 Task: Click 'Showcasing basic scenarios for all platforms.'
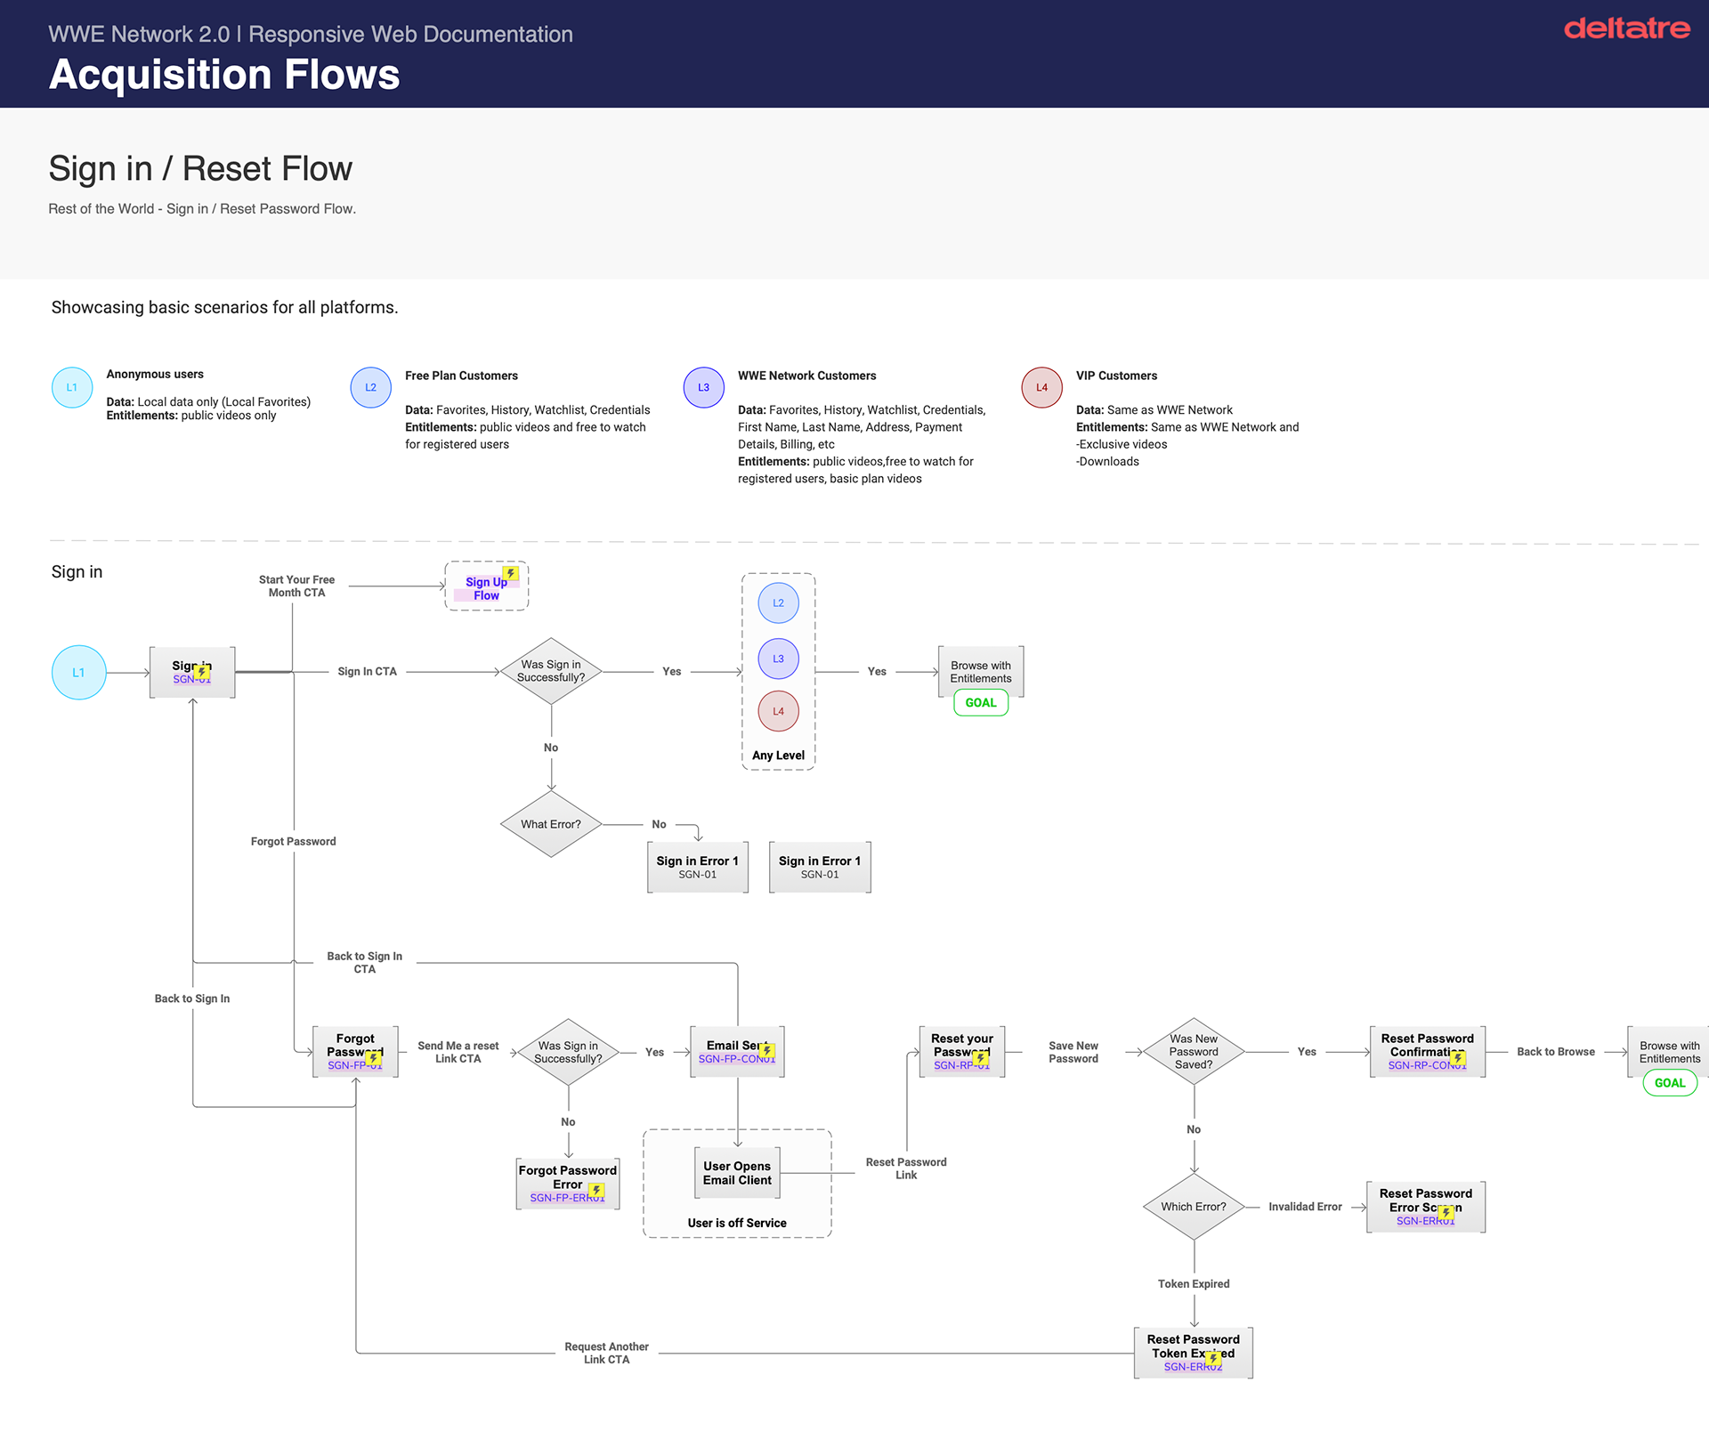pos(225,308)
